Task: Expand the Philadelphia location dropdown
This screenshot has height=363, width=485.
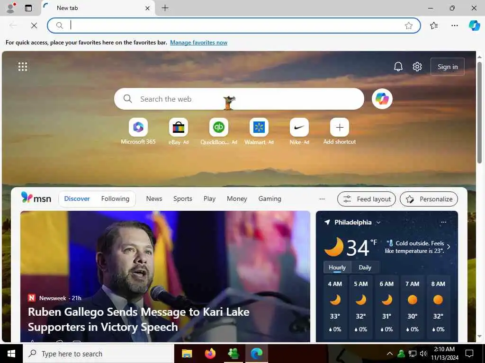Action: [378, 222]
